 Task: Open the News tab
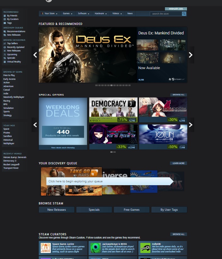130,14
